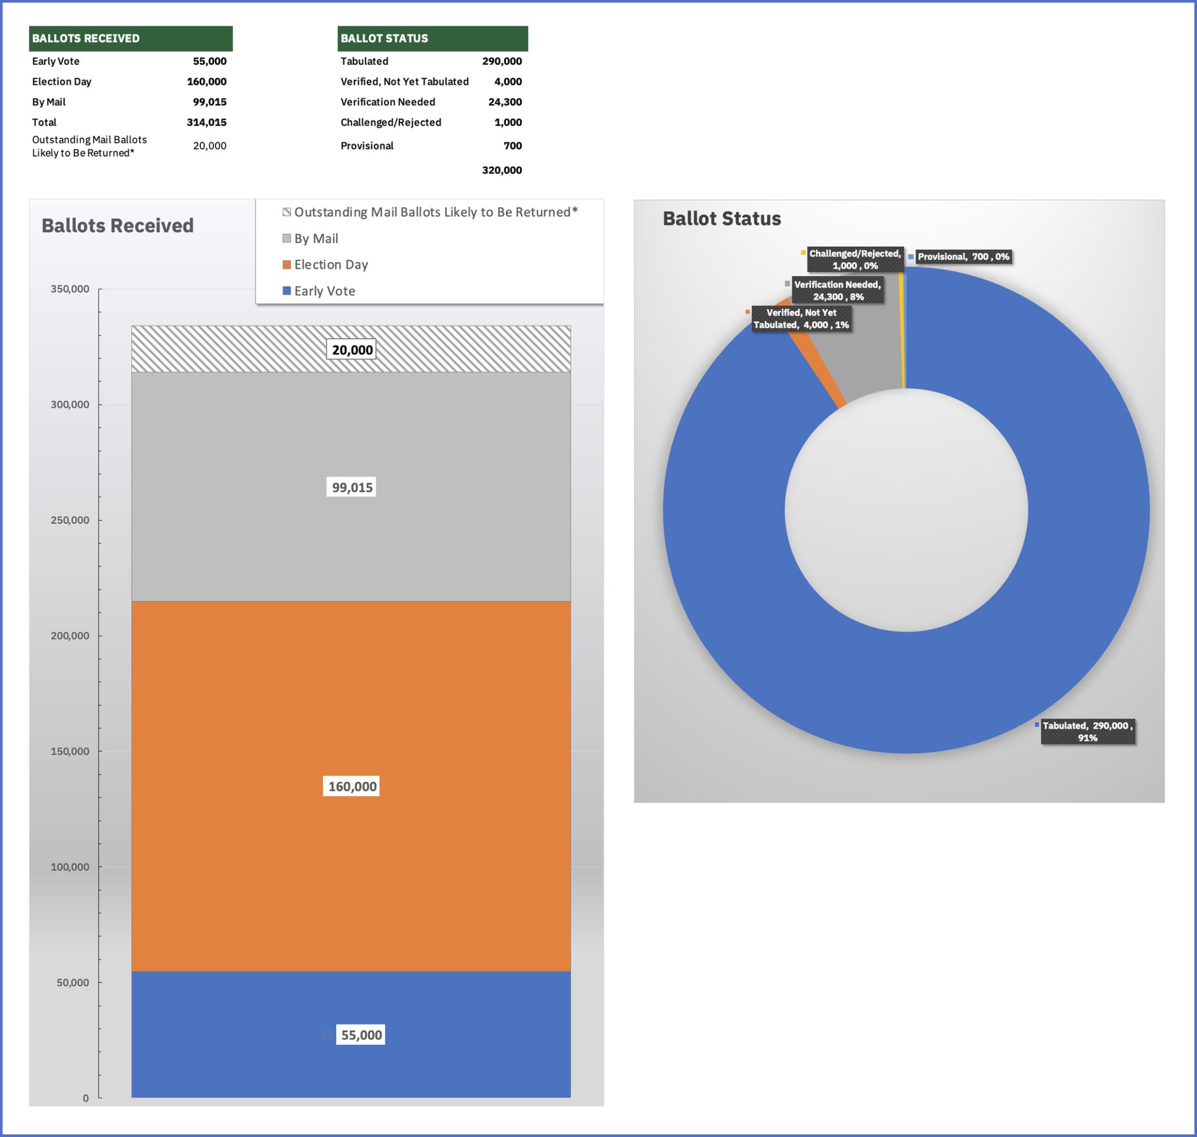Click the Challenged/Rejected yellow marker
The height and width of the screenshot is (1137, 1197).
(x=804, y=253)
